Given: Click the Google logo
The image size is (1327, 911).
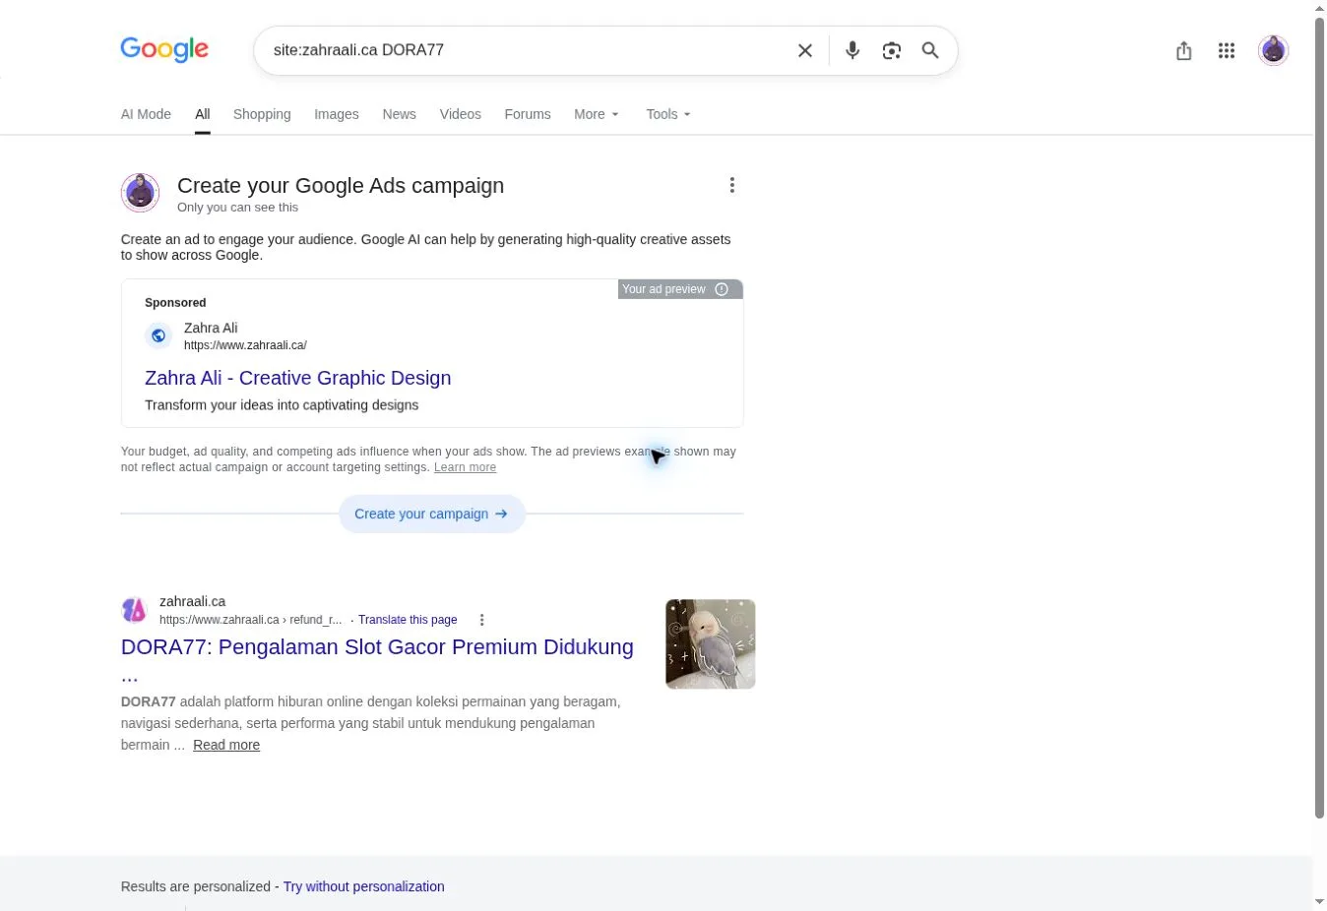Looking at the screenshot, I should [164, 49].
